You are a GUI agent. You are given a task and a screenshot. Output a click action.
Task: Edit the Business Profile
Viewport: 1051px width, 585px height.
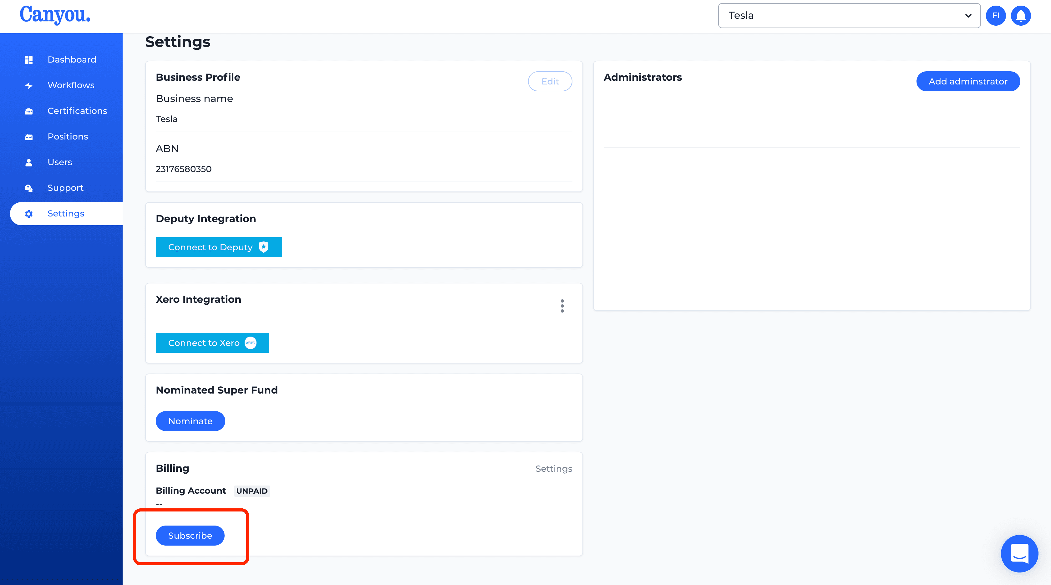550,81
